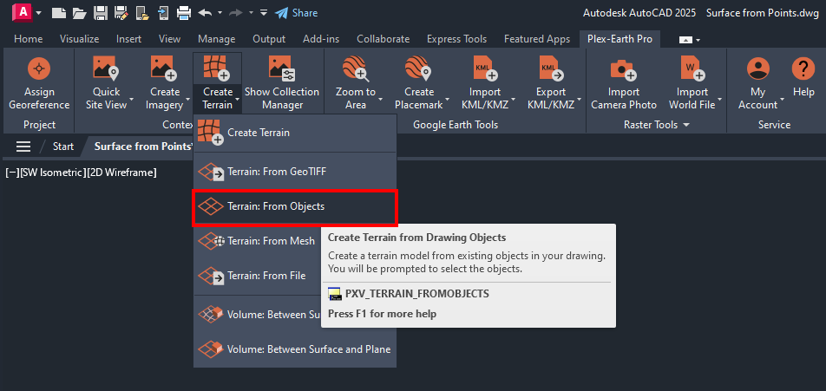Switch to Surface from Points drawing tab

click(142, 147)
